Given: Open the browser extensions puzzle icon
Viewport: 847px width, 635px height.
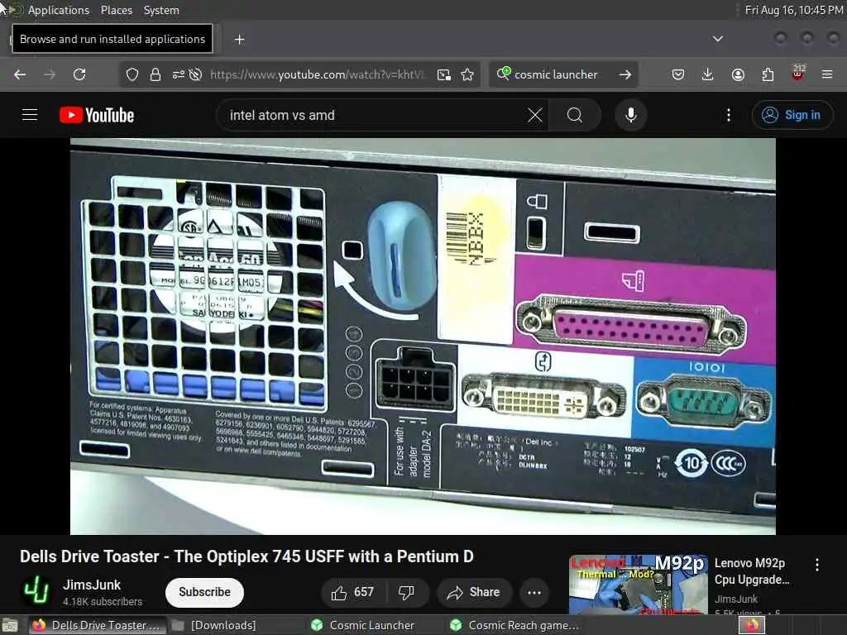Looking at the screenshot, I should (x=768, y=74).
